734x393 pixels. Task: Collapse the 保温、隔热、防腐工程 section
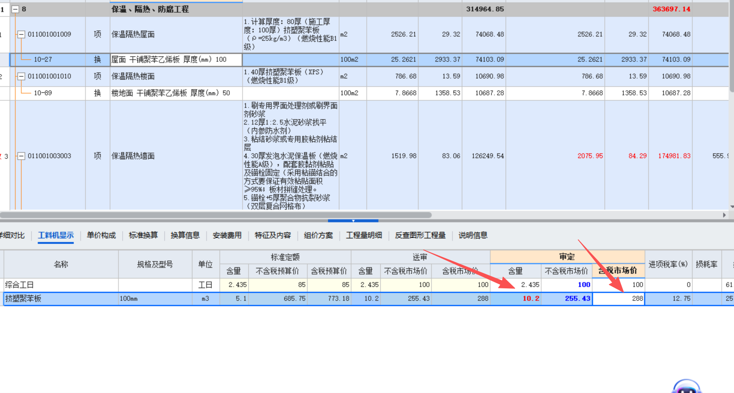(x=15, y=9)
